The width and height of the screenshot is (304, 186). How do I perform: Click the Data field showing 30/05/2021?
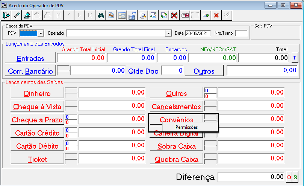click(x=198, y=33)
